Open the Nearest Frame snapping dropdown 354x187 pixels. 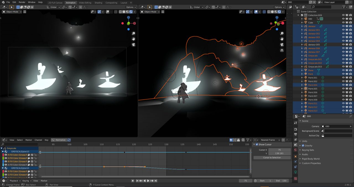tap(270, 140)
